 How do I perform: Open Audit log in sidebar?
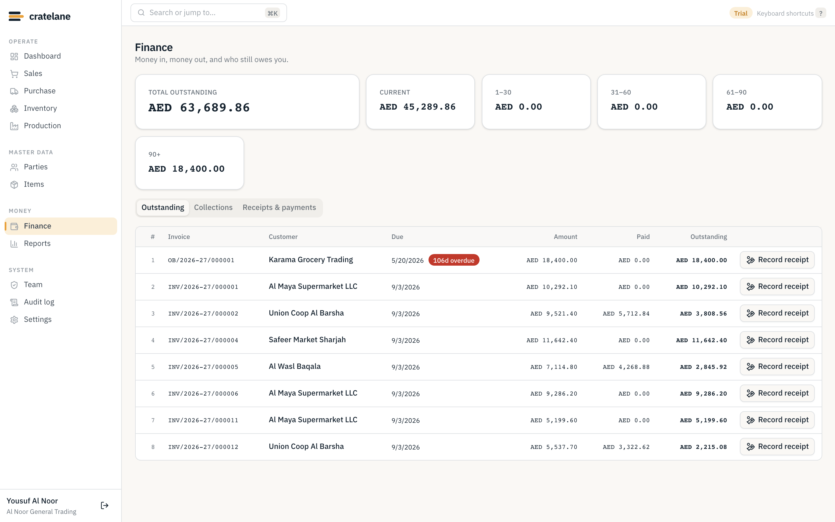pos(61,302)
